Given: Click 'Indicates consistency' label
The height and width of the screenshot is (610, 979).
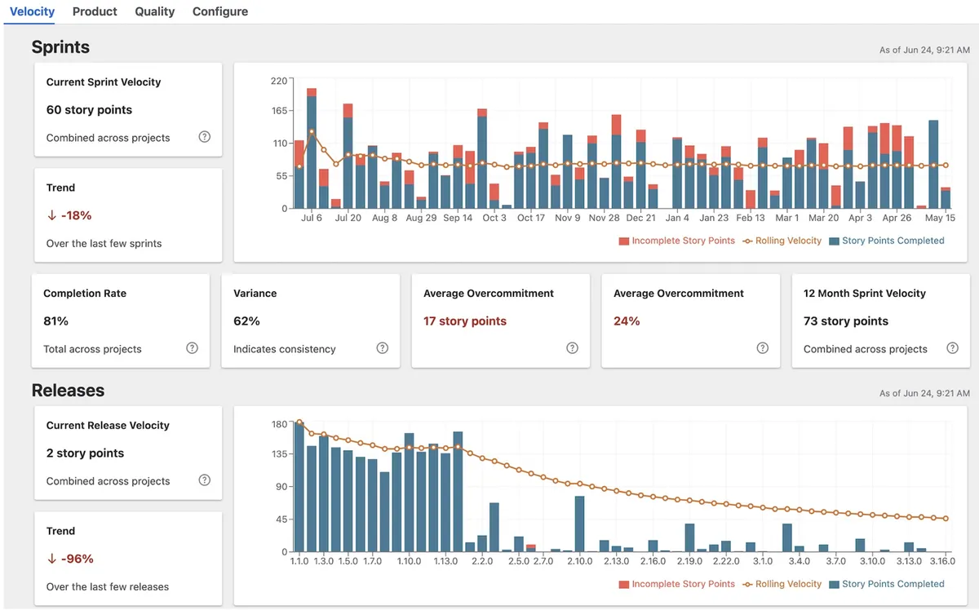Looking at the screenshot, I should pos(285,349).
